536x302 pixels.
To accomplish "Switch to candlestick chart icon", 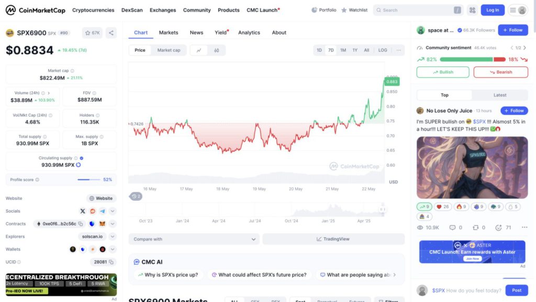I will click(x=216, y=50).
